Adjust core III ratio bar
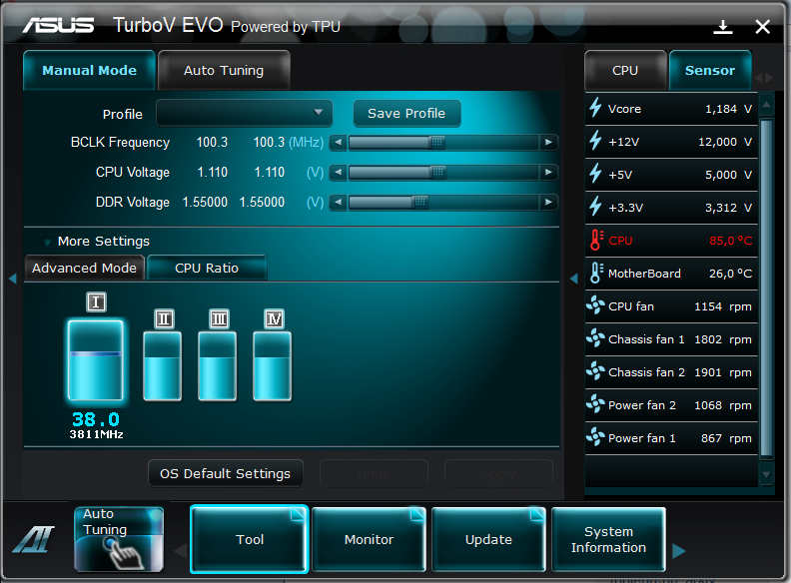791x583 pixels. click(218, 366)
